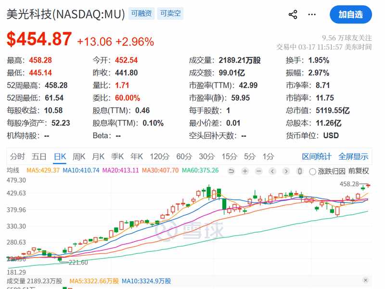
Task: Switch to the 分时 intraday tab
Action: 18,157
